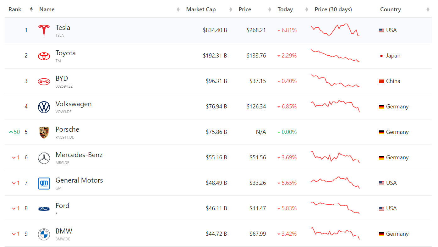Open the Volkswagen company link
Viewport: 438px width, 247px height.
(74, 104)
